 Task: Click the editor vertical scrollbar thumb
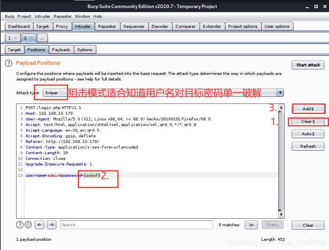(x=281, y=161)
